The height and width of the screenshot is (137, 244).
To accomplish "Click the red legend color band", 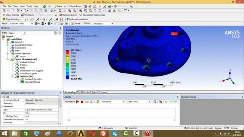I will [x=67, y=52].
